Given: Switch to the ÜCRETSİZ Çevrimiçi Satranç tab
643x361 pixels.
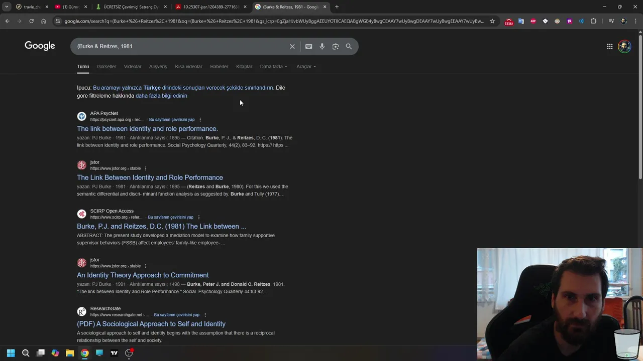Looking at the screenshot, I should [131, 7].
